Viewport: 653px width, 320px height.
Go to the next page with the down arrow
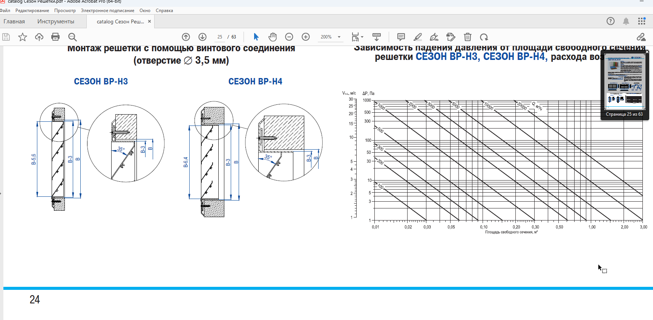pos(202,37)
